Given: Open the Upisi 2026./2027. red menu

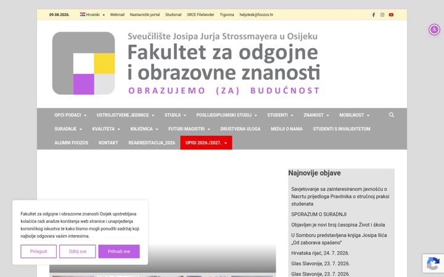Looking at the screenshot, I should [x=206, y=143].
